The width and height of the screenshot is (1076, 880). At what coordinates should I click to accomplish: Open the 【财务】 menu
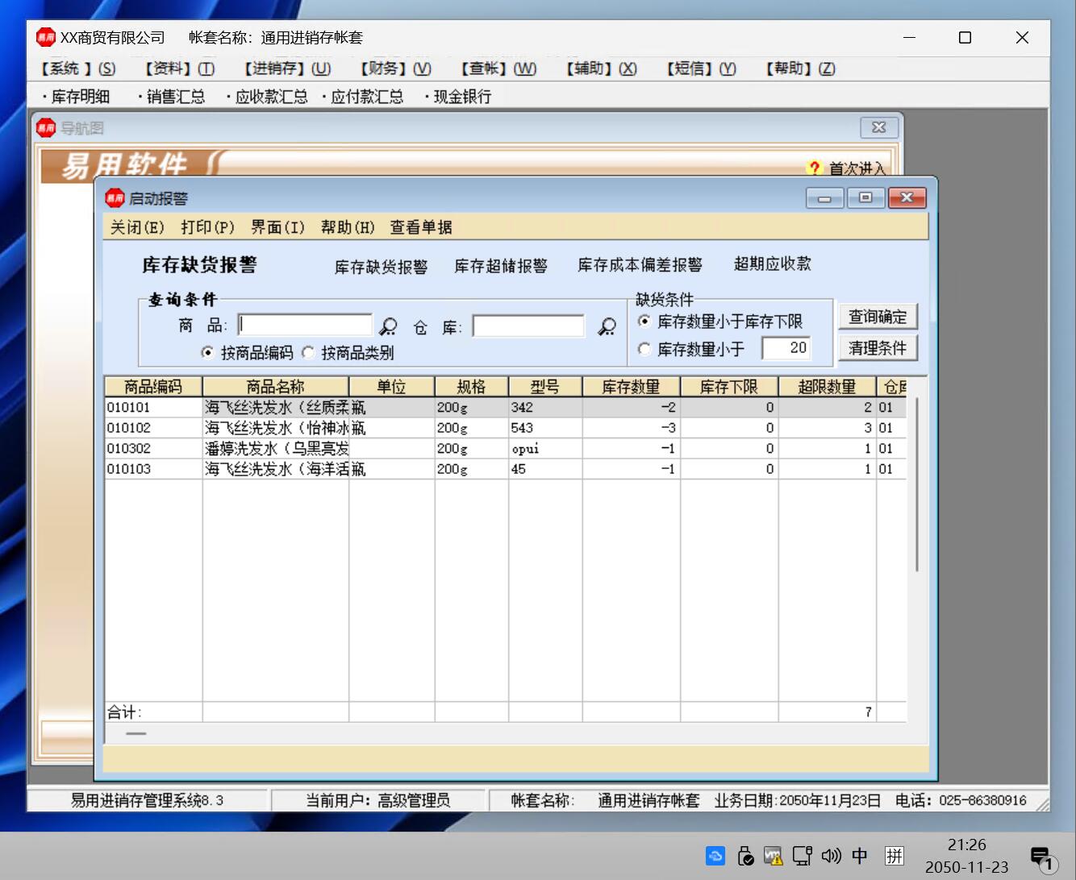coord(395,69)
